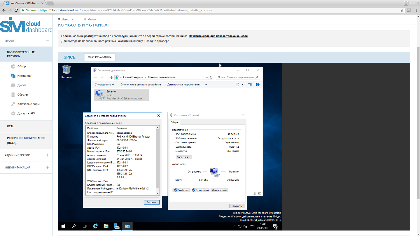Expand the Администратор sidebar section
This screenshot has height=236, width=420.
[x=47, y=155]
